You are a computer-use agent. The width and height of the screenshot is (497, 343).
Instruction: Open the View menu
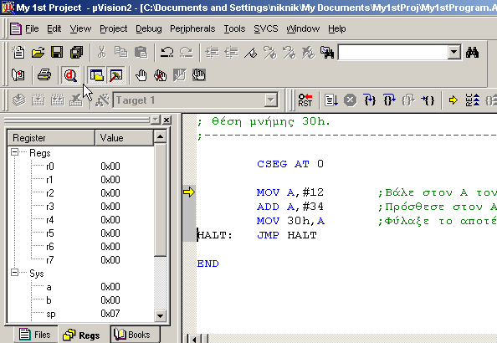tap(80, 28)
